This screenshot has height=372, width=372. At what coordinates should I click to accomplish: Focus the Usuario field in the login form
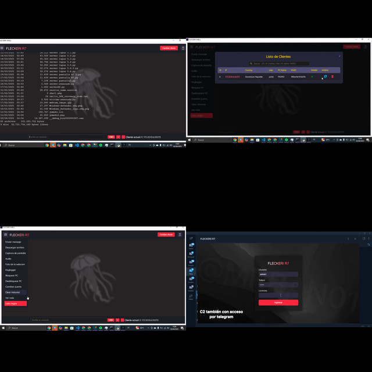click(x=278, y=274)
